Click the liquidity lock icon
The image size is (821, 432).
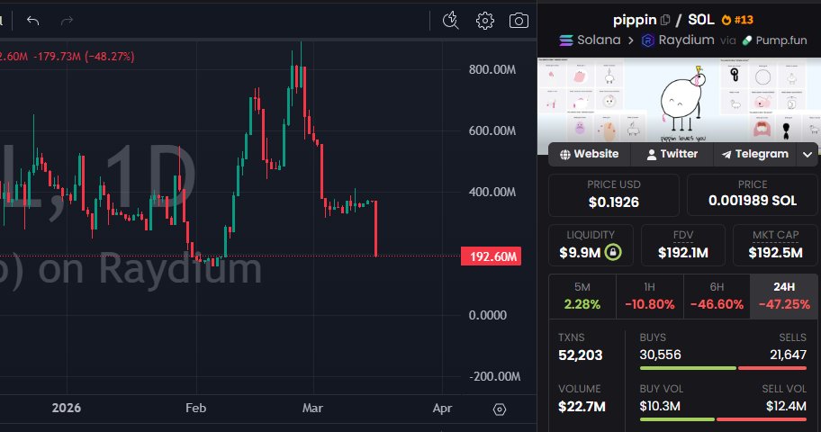click(x=612, y=252)
